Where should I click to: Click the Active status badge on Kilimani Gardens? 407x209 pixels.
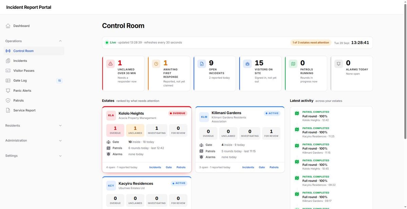pyautogui.click(x=272, y=114)
